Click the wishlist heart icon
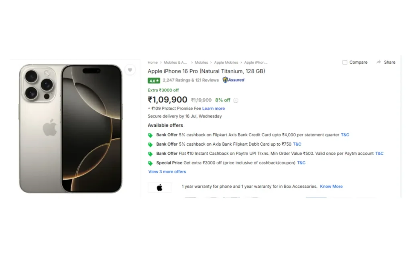 coord(130,70)
